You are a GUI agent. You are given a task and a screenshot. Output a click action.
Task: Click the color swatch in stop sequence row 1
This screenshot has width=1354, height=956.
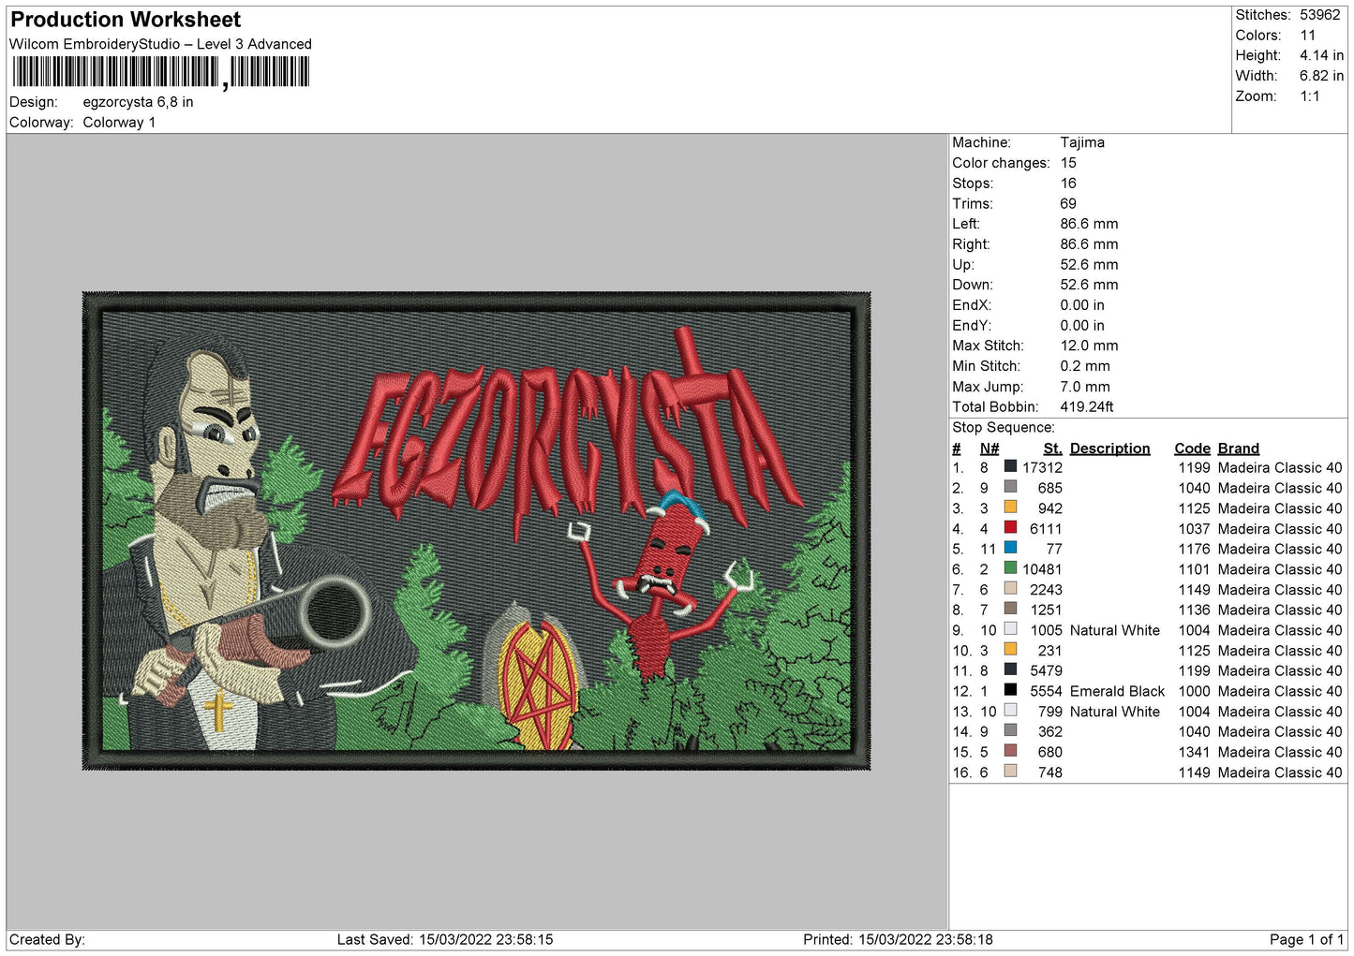click(1010, 466)
